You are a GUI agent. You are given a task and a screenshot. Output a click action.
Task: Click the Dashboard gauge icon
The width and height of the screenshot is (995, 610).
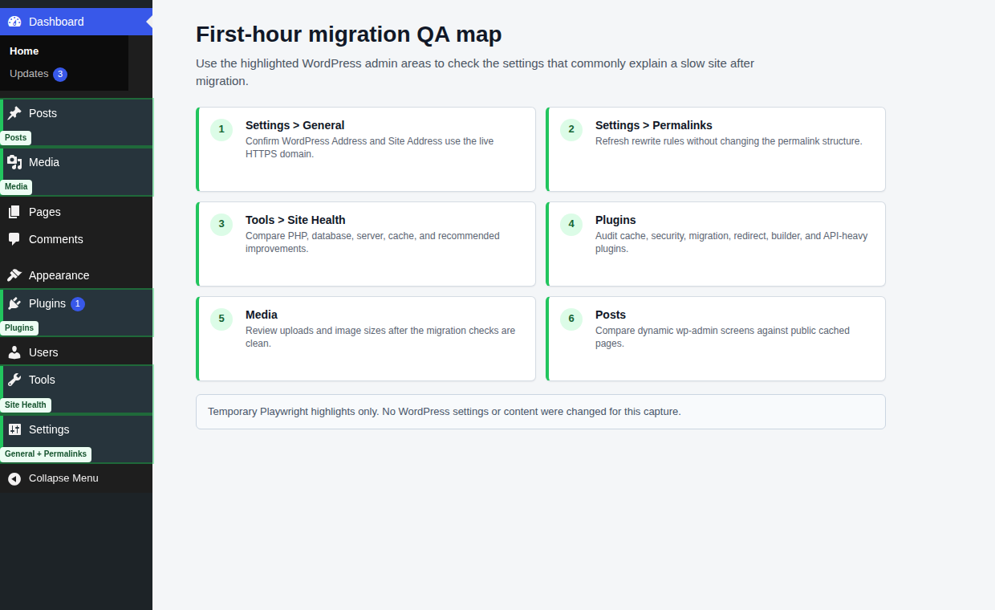(14, 22)
